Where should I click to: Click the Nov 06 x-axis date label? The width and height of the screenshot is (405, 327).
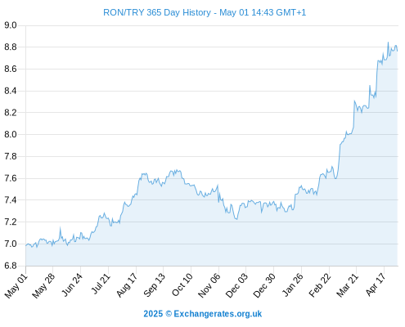[x=209, y=285]
